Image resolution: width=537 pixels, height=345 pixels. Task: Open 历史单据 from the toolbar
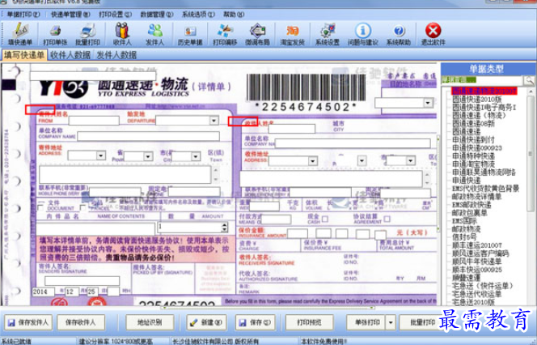click(x=190, y=34)
